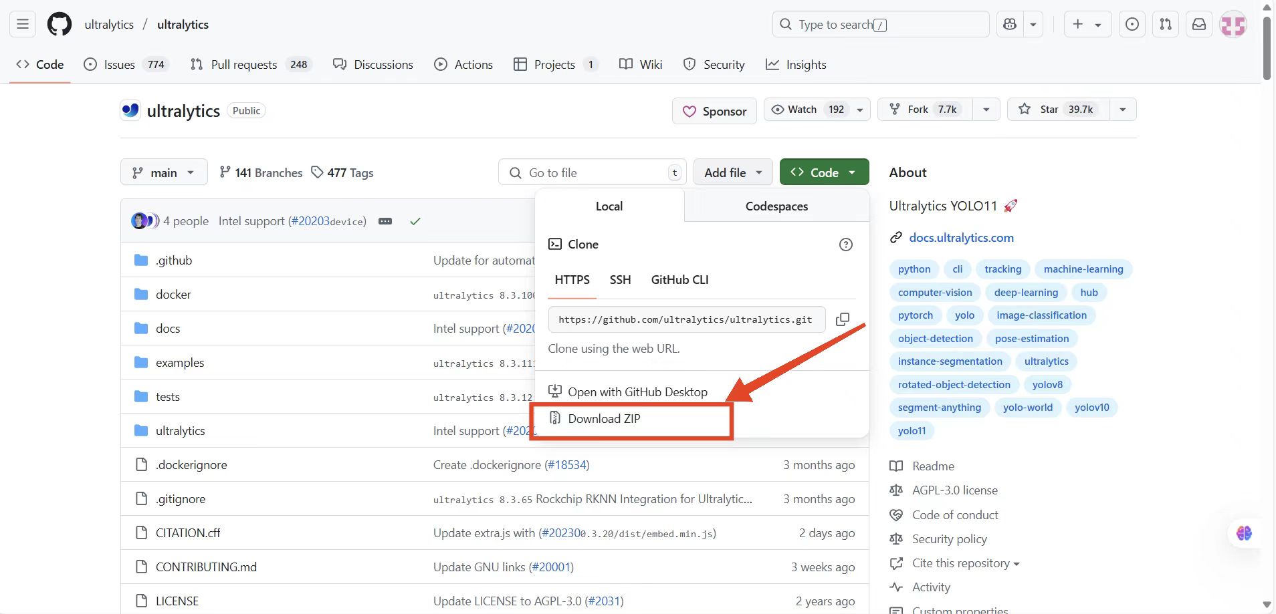Expand commit message ellipsis button
The width and height of the screenshot is (1276, 614).
pyautogui.click(x=385, y=221)
